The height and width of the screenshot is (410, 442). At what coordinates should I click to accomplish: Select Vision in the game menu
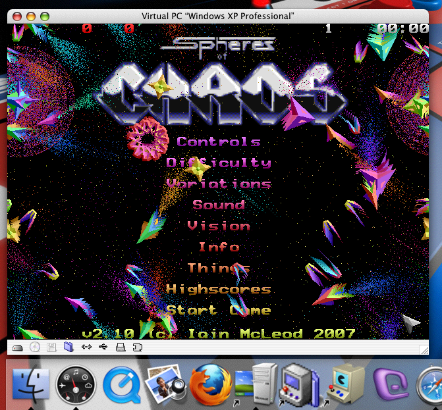pos(219,226)
